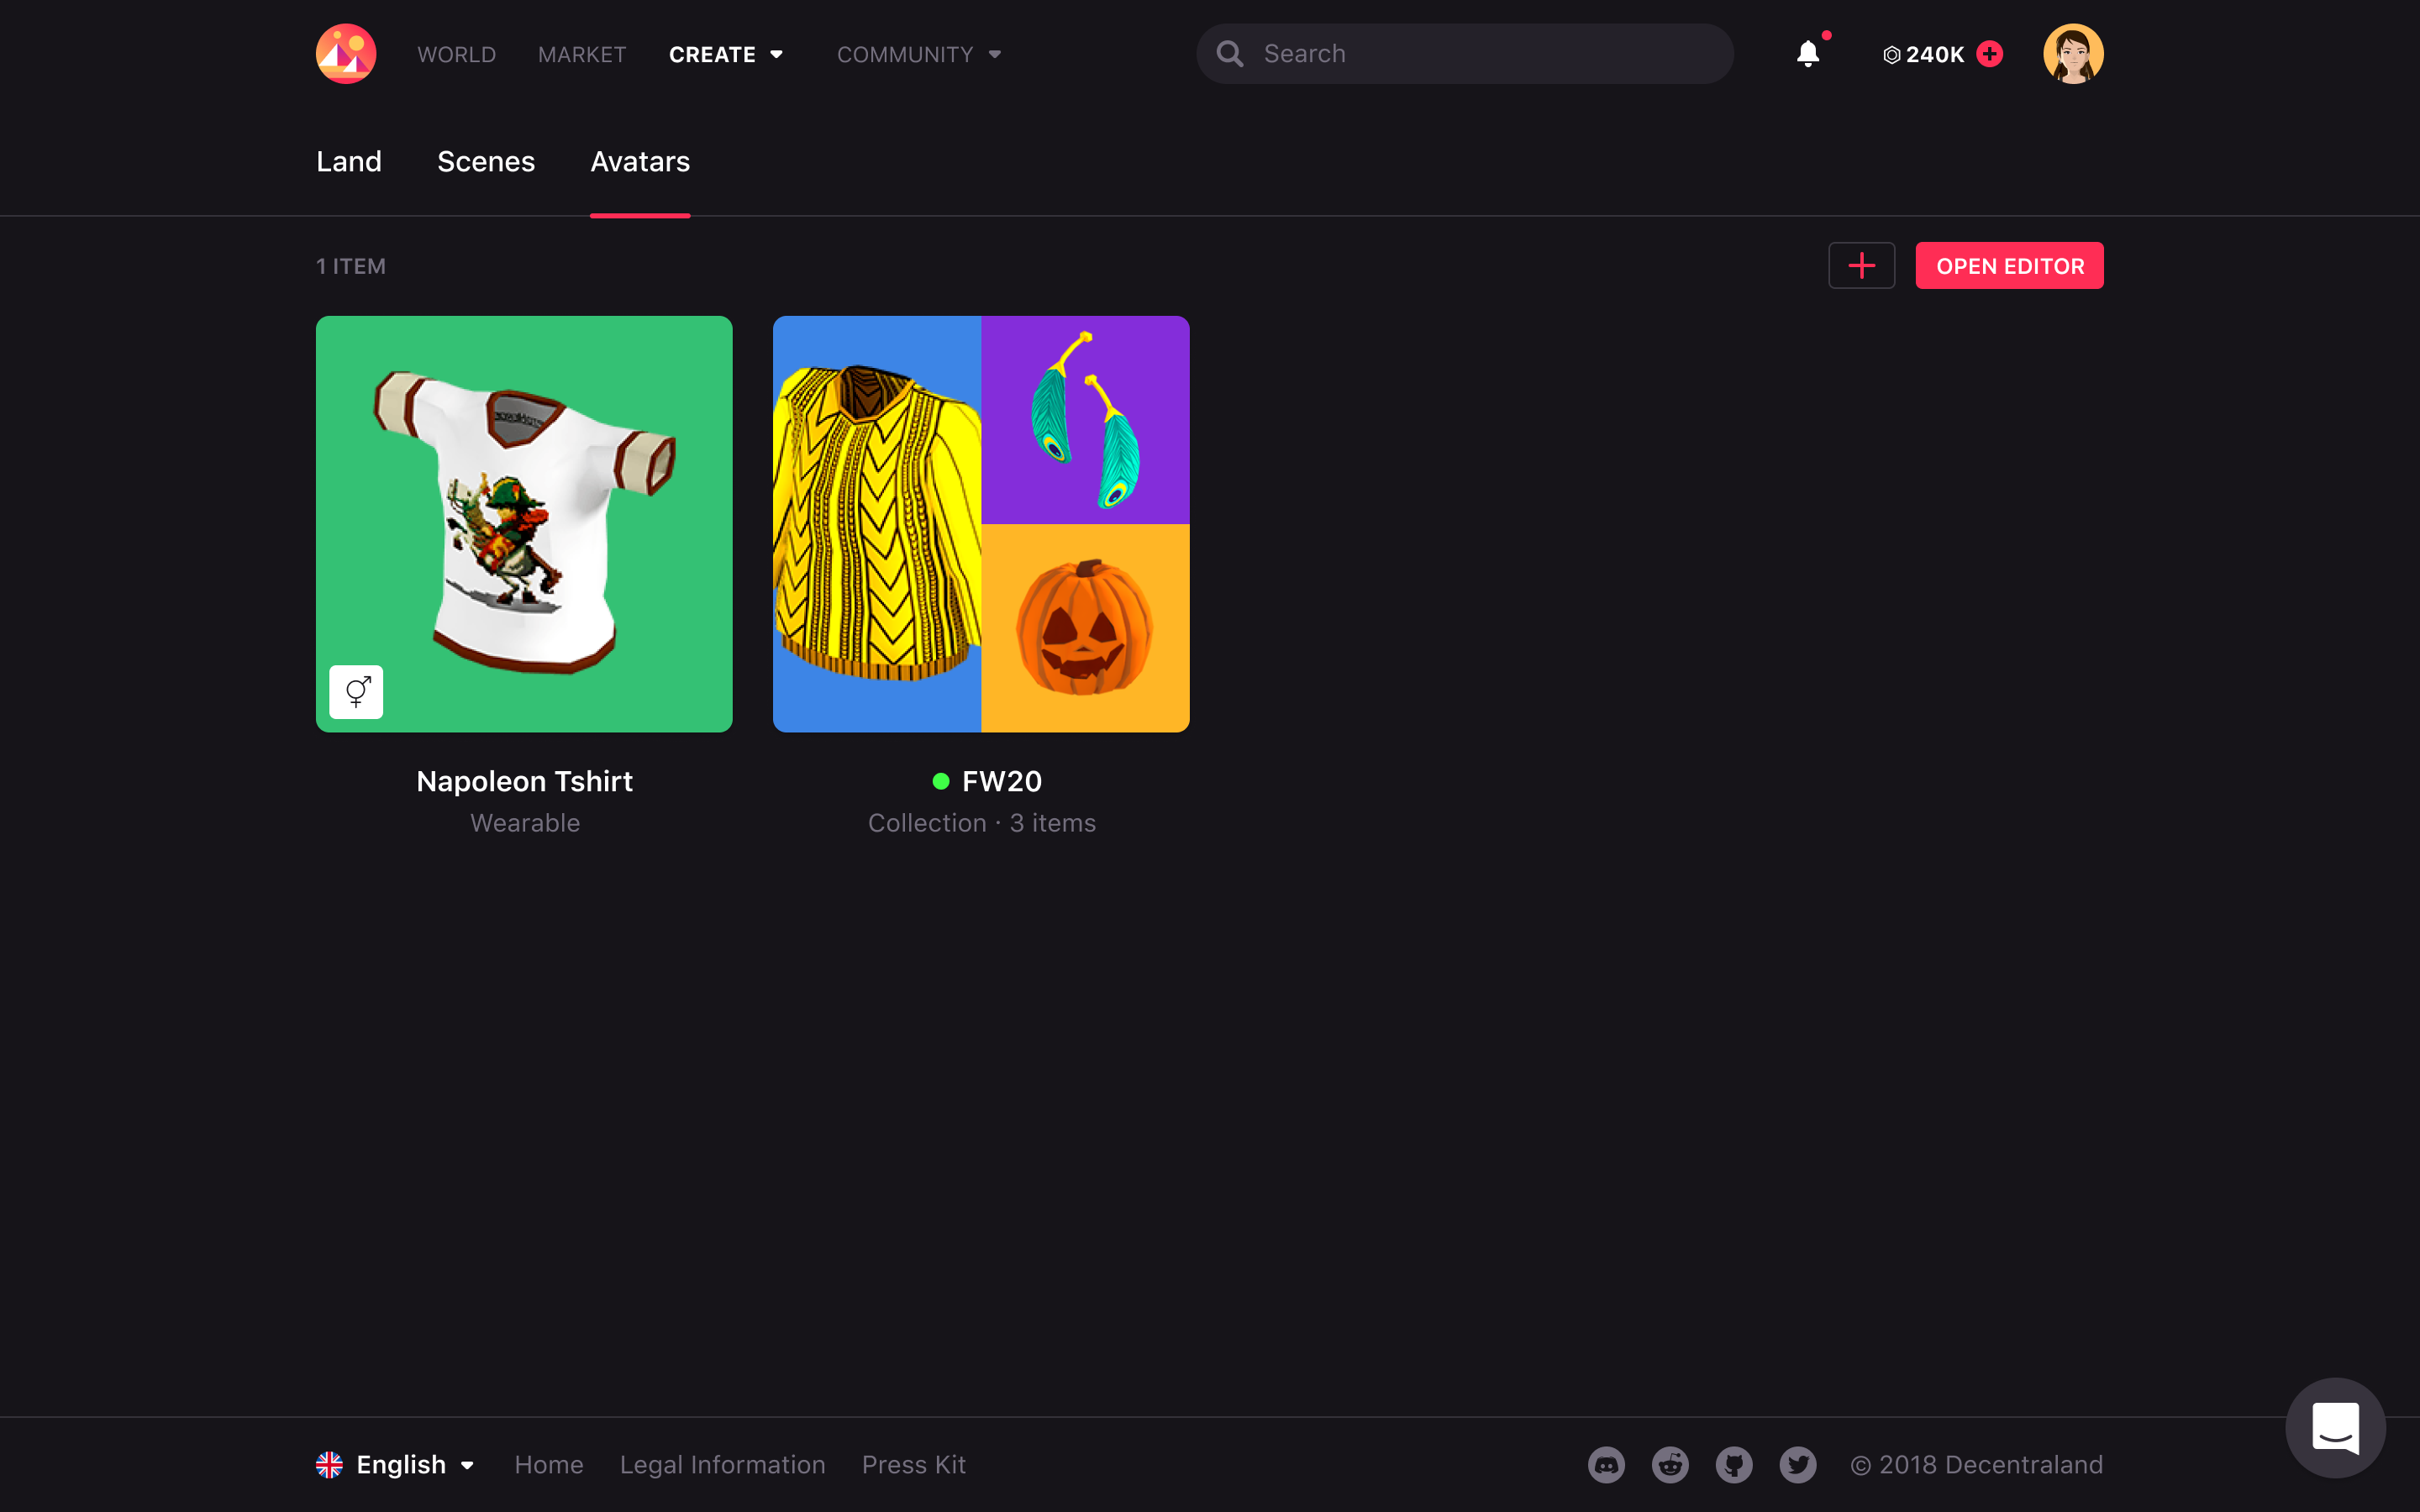Switch to the Scenes tab
Viewport: 2420px width, 1512px height.
486,161
